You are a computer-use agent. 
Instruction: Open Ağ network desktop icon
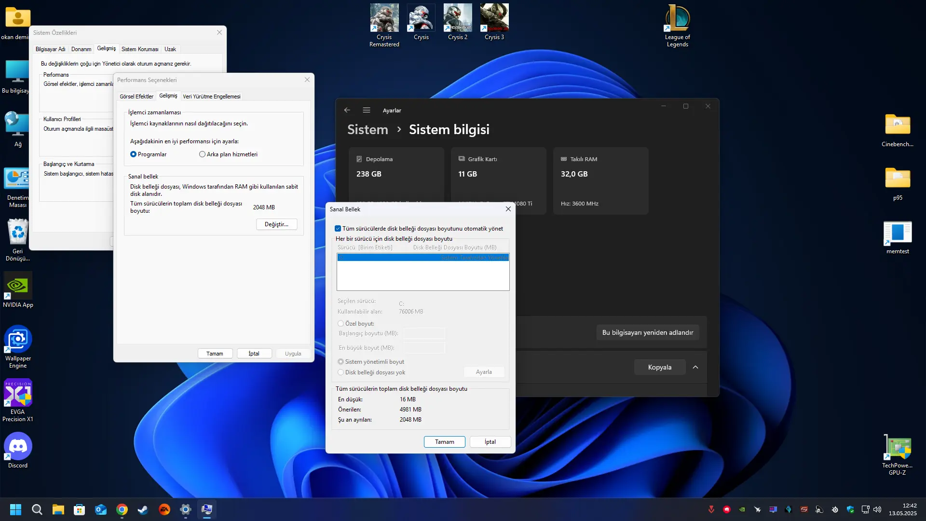click(x=18, y=129)
